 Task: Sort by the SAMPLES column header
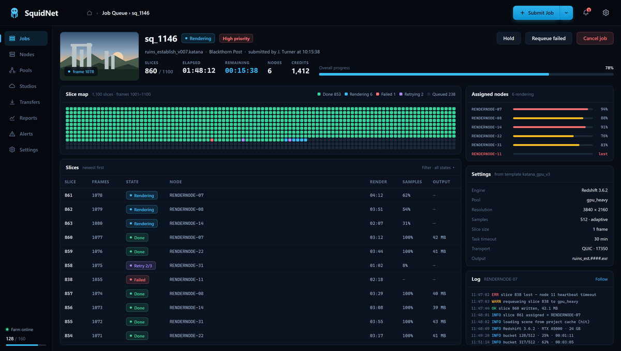[x=412, y=182]
